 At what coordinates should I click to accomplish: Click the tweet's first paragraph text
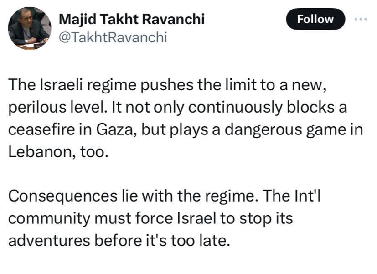pos(182,117)
